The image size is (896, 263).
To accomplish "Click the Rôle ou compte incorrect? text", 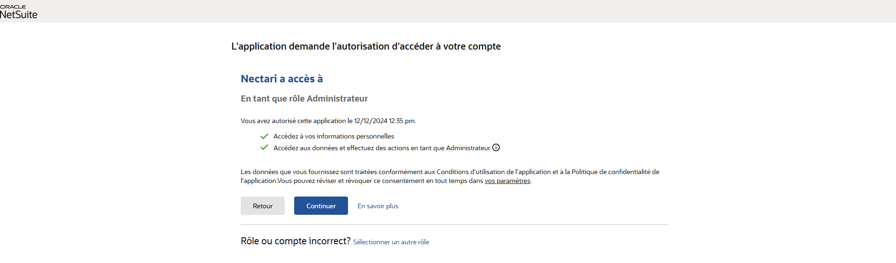I will tap(296, 241).
